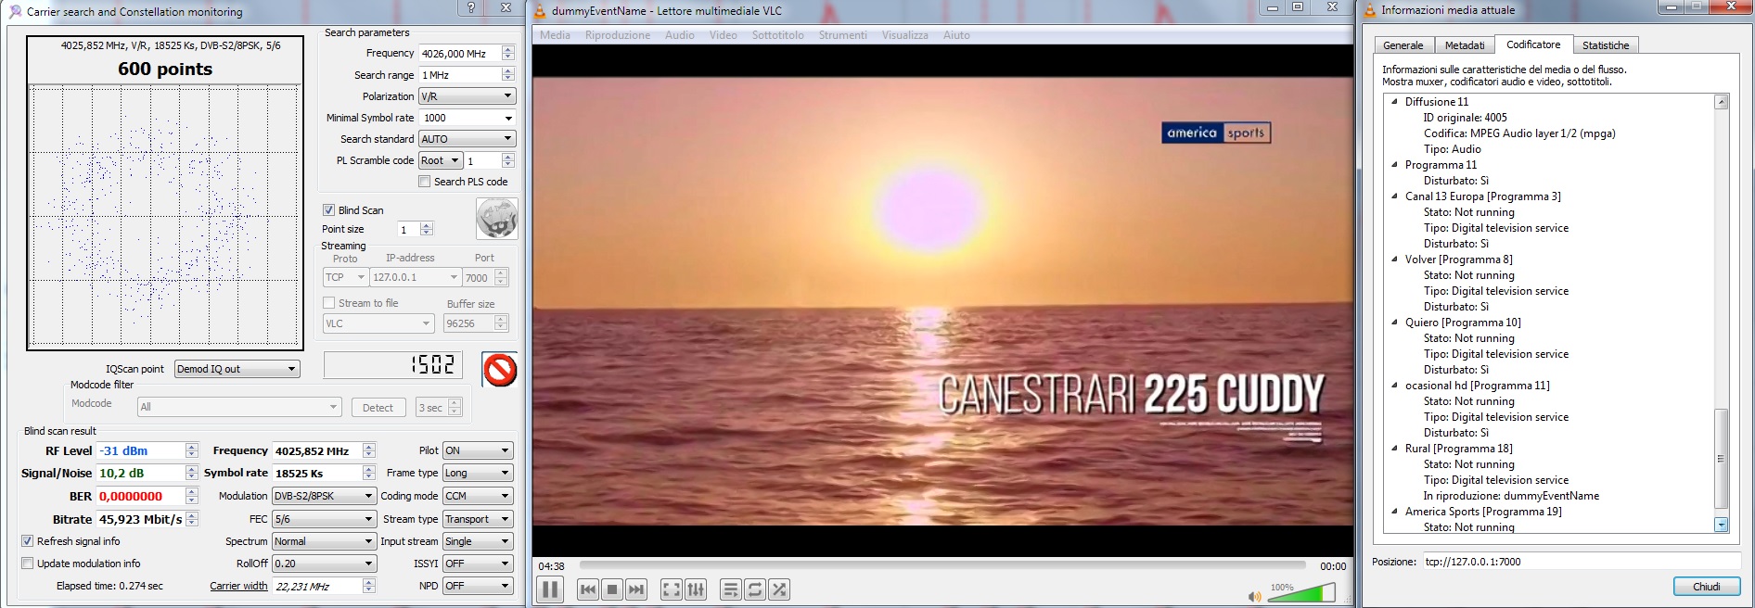
Task: Mute audio with the speaker icon
Action: coord(1254,596)
